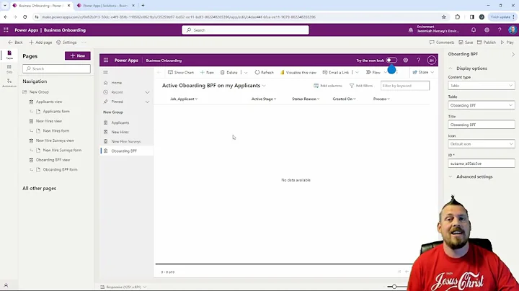Click the Filter by keyword box

pyautogui.click(x=405, y=86)
